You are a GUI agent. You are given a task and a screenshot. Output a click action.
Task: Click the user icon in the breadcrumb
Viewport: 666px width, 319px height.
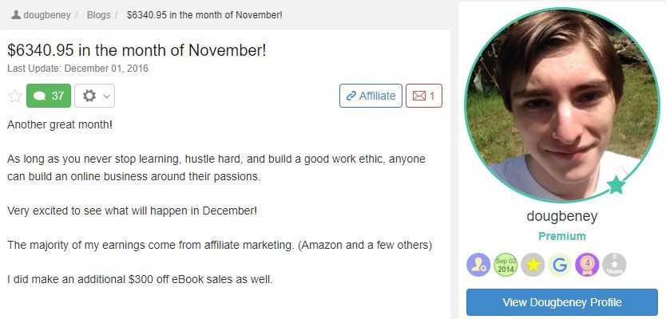tap(16, 15)
